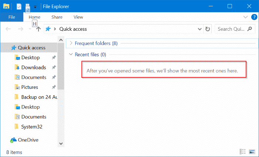Click the Downloads folder icon
Viewport: 259px width, 157px height.
click(x=17, y=67)
